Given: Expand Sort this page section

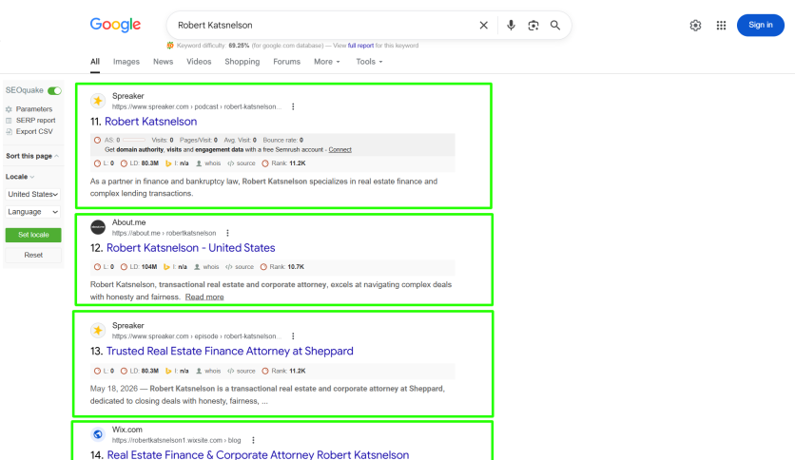Looking at the screenshot, I should tap(32, 156).
